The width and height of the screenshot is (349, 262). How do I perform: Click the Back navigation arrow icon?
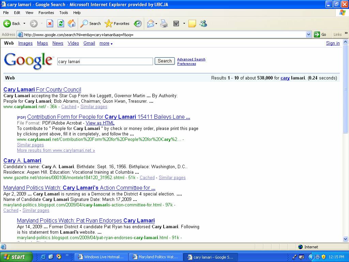click(x=7, y=24)
